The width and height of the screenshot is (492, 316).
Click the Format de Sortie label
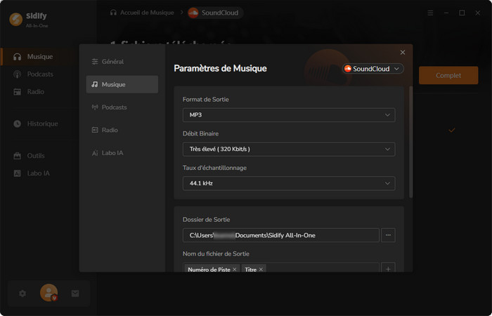click(x=206, y=100)
